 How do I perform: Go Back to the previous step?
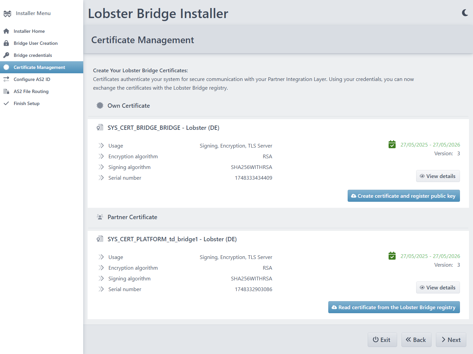pyautogui.click(x=416, y=340)
